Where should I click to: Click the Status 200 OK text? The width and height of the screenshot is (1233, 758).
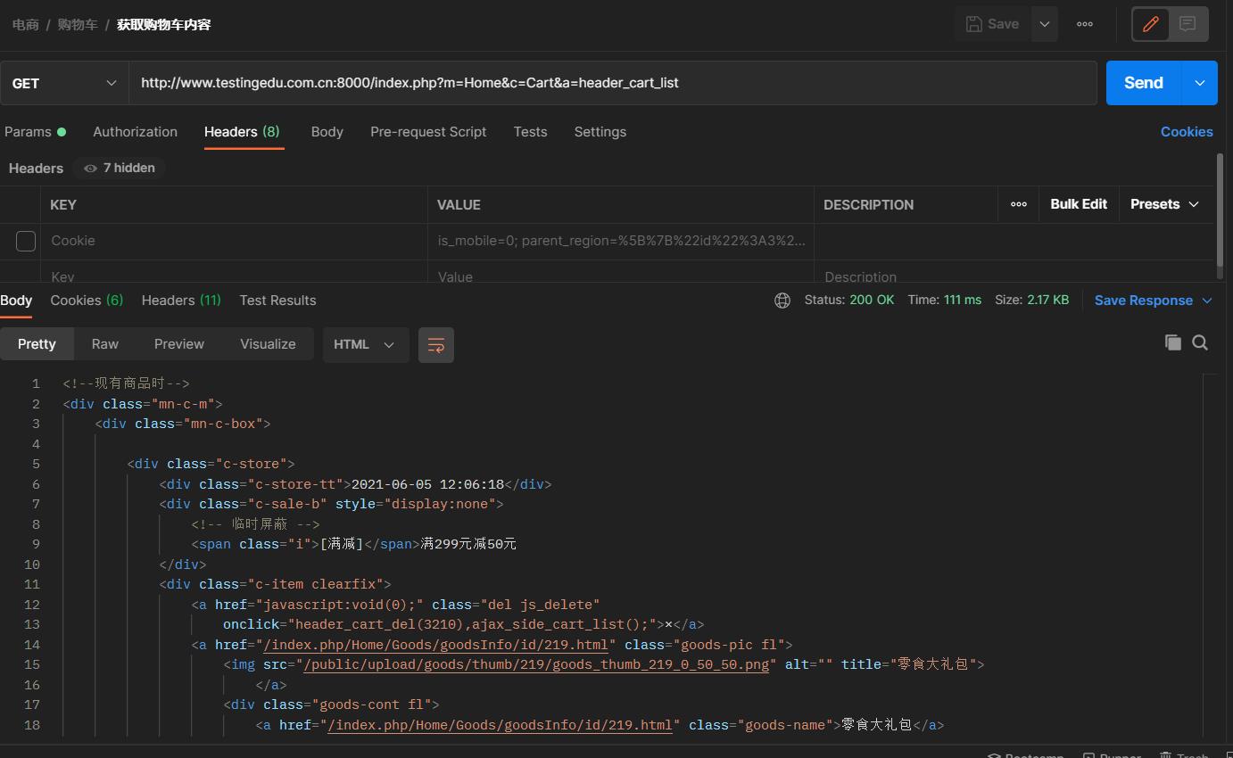coord(849,301)
